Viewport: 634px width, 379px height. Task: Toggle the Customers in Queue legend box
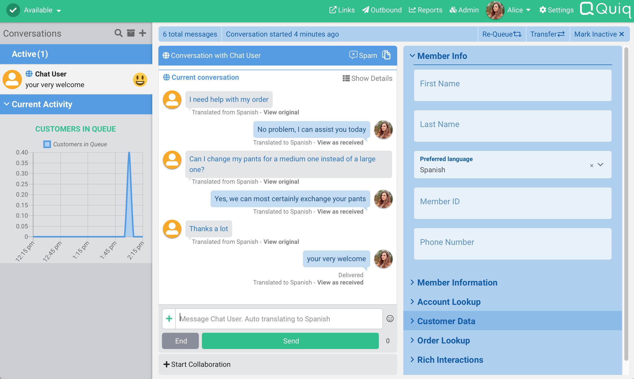tap(47, 144)
